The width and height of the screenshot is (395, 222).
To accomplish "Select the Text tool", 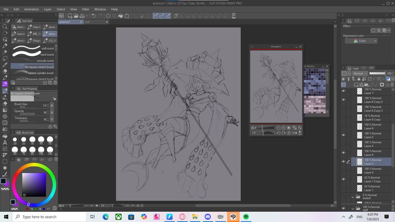I will pyautogui.click(x=5, y=142).
